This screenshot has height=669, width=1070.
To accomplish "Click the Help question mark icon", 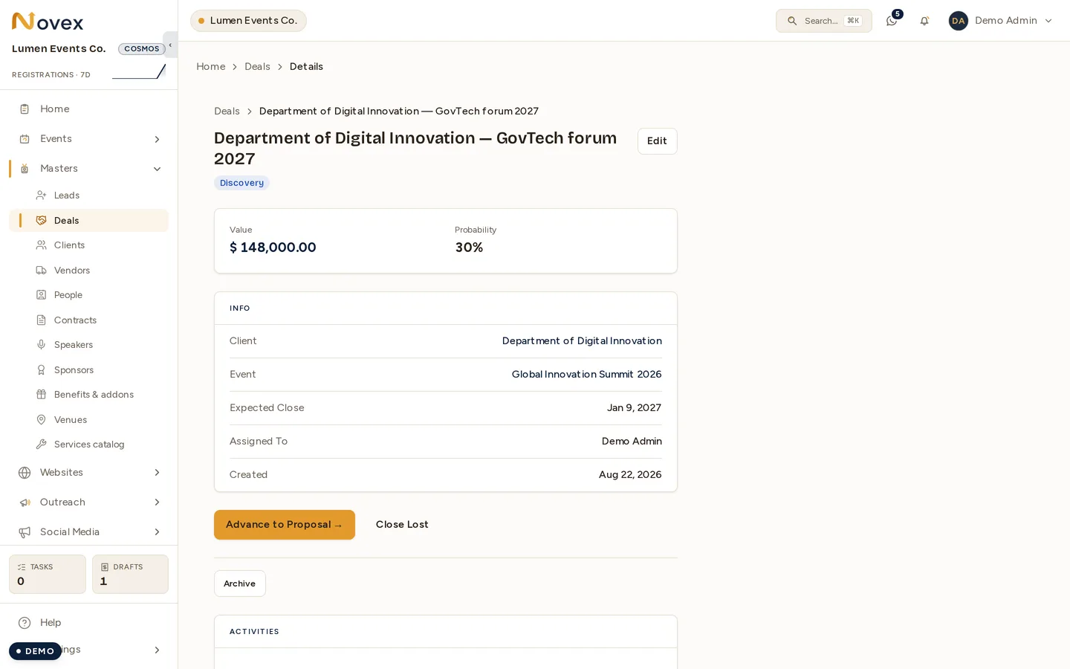I will (25, 623).
